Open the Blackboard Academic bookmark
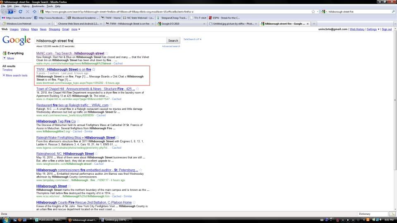 click(83, 18)
